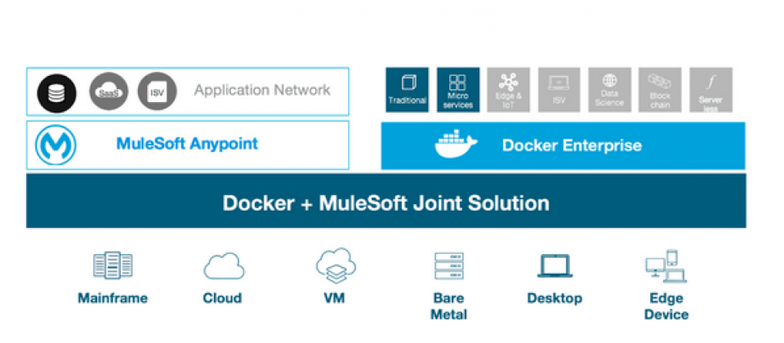Click the ISV circle icon in Application Network

click(157, 91)
